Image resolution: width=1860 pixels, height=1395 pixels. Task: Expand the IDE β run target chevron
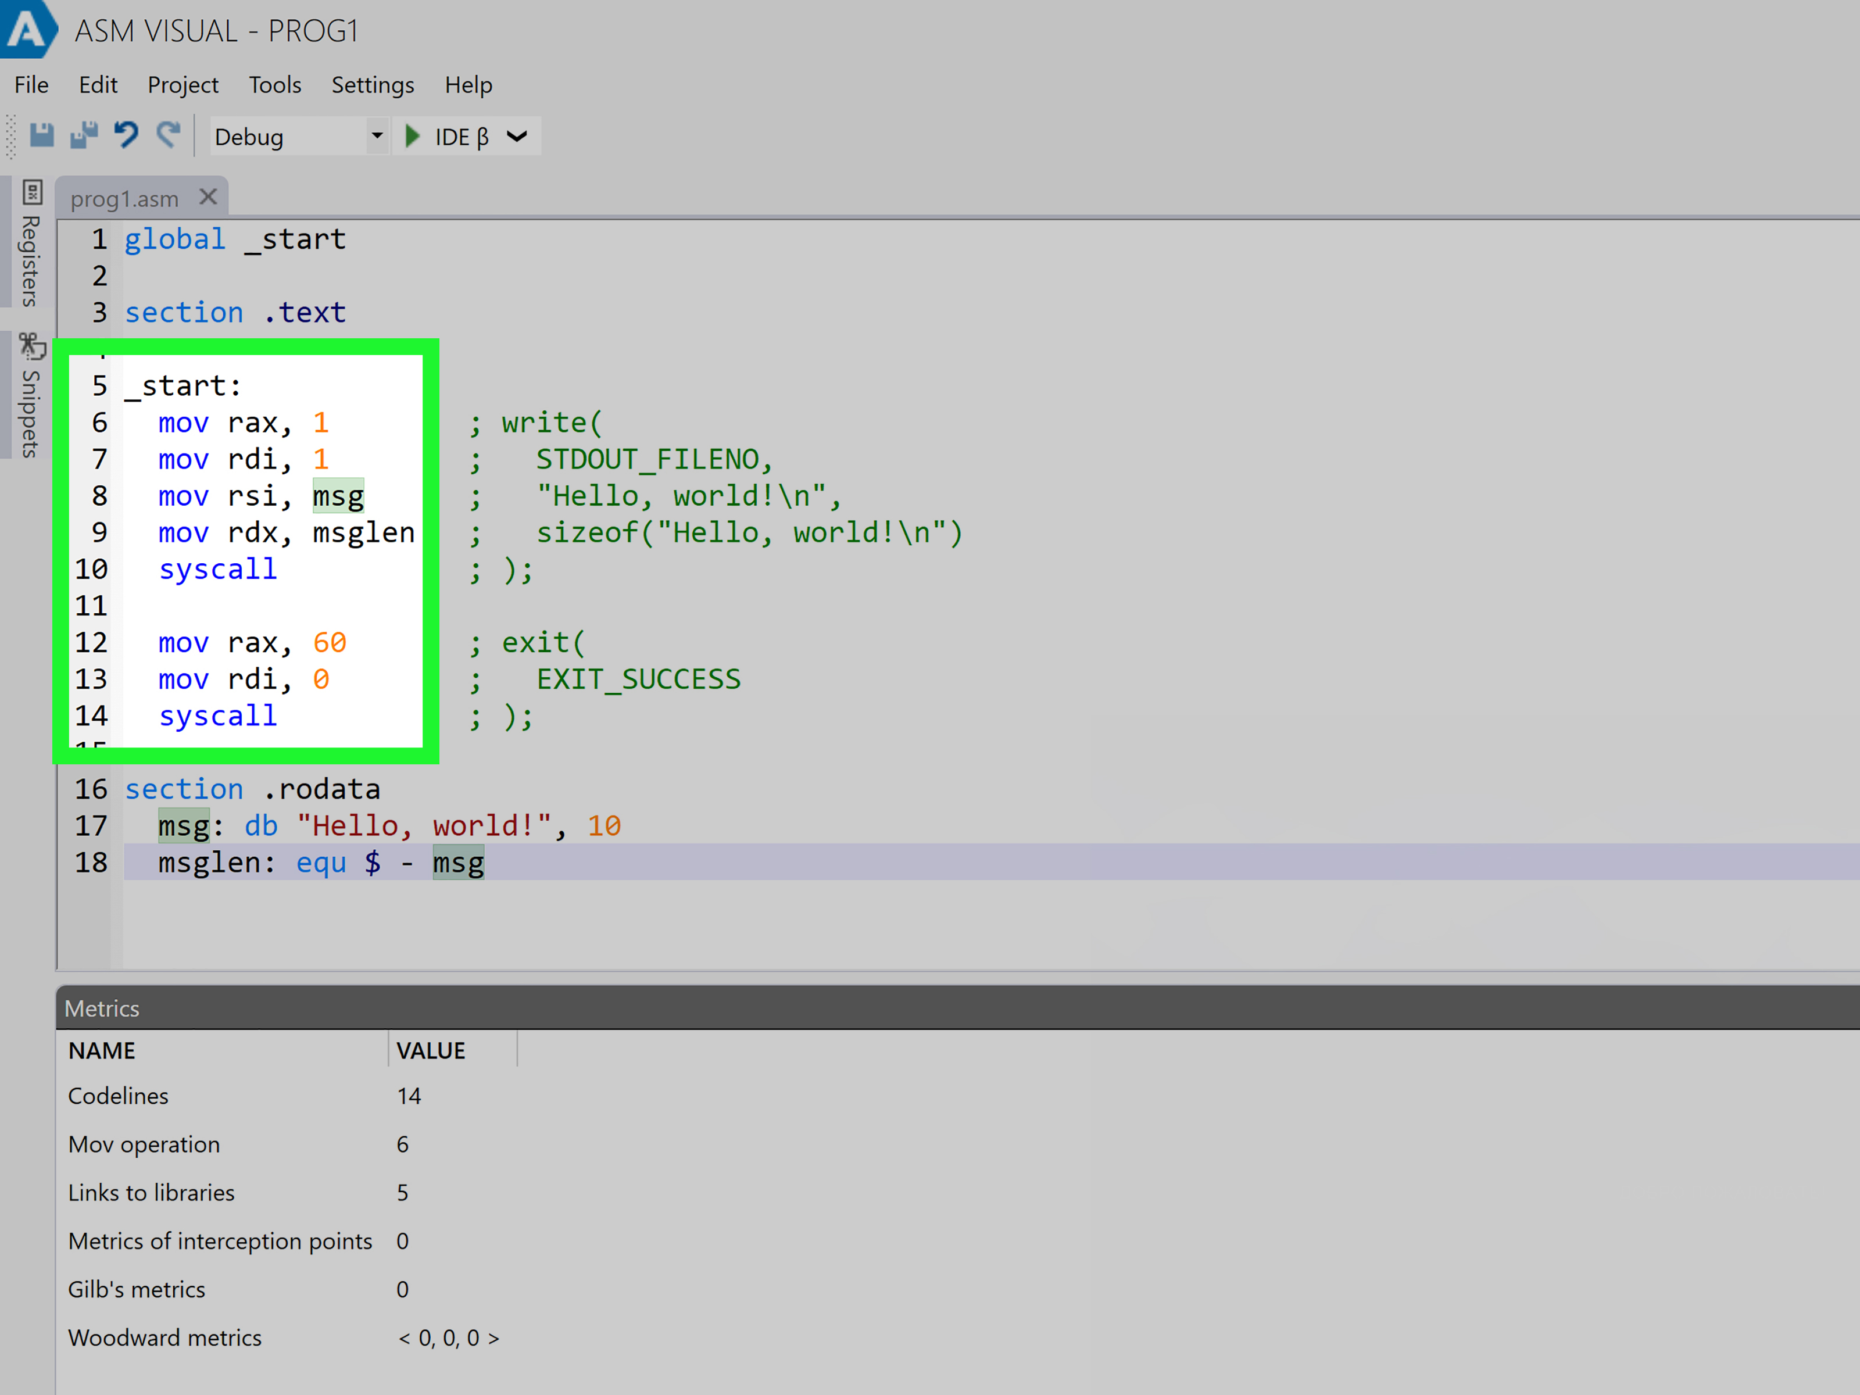[x=517, y=136]
